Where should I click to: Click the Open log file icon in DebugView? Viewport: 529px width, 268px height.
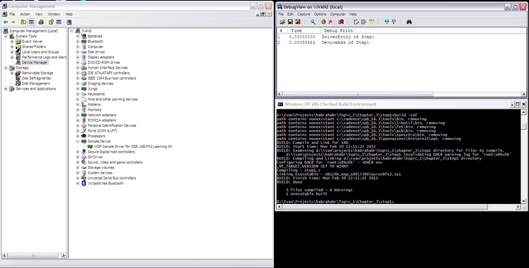pyautogui.click(x=282, y=22)
